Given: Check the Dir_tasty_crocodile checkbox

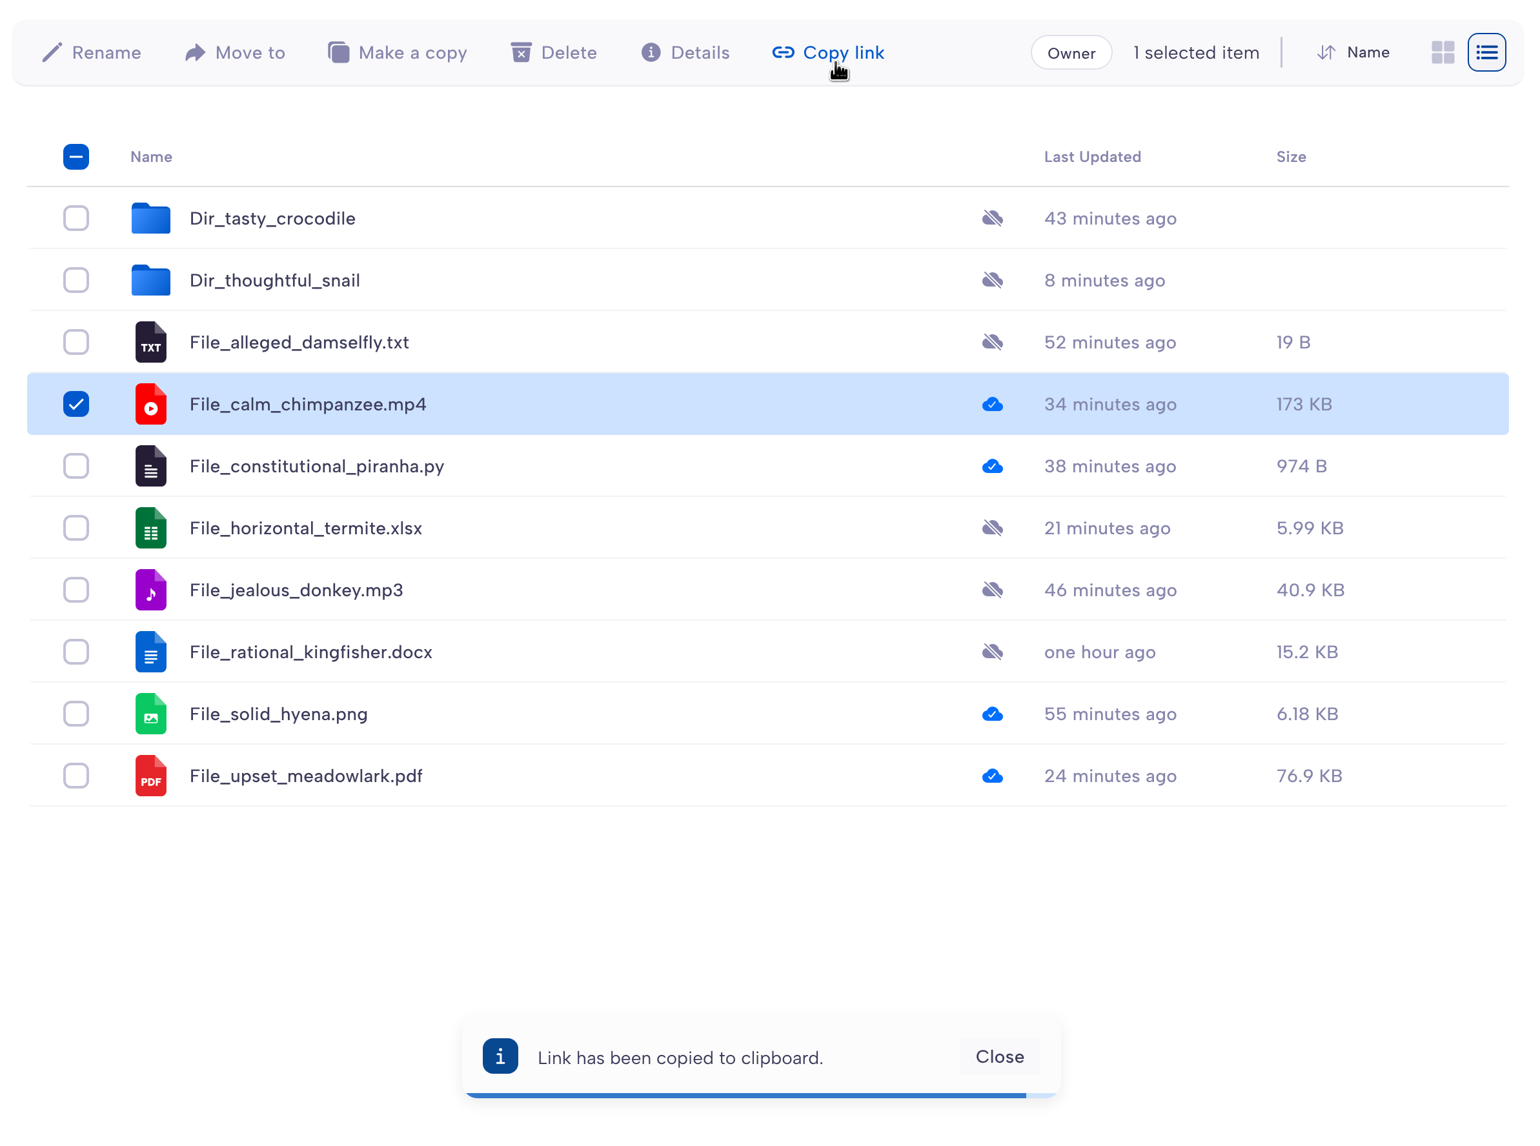Looking at the screenshot, I should coord(76,219).
